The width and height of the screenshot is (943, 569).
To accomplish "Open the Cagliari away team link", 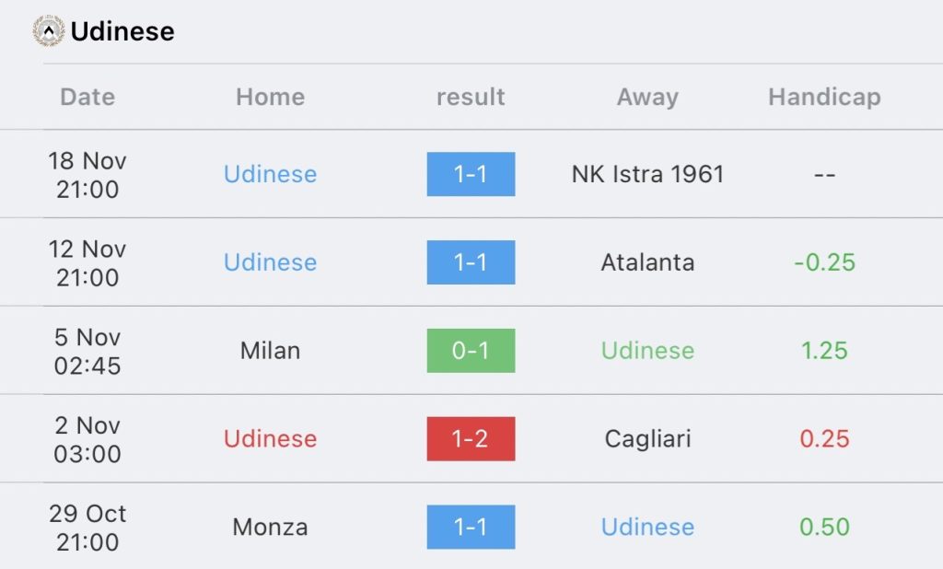I will click(x=647, y=438).
